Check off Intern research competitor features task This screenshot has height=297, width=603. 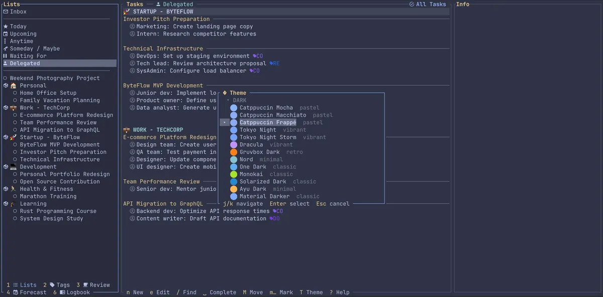133,34
